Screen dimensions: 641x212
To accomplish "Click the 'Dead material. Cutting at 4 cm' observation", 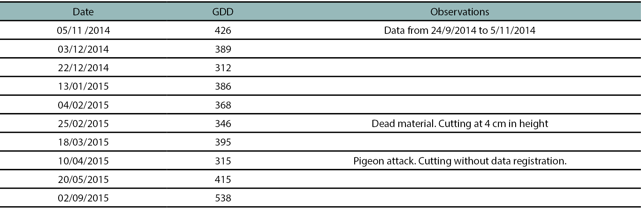I will click(x=459, y=124).
